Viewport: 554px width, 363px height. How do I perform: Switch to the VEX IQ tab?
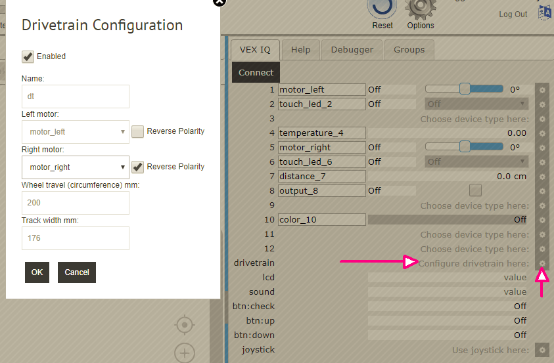[255, 50]
